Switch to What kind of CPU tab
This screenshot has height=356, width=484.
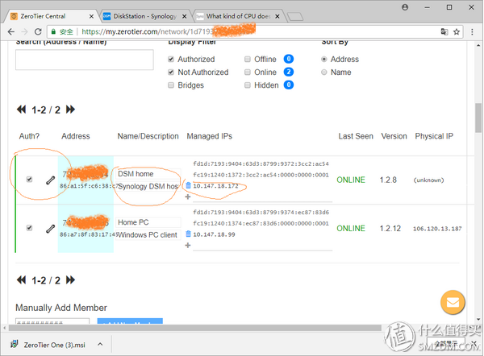[x=238, y=16]
